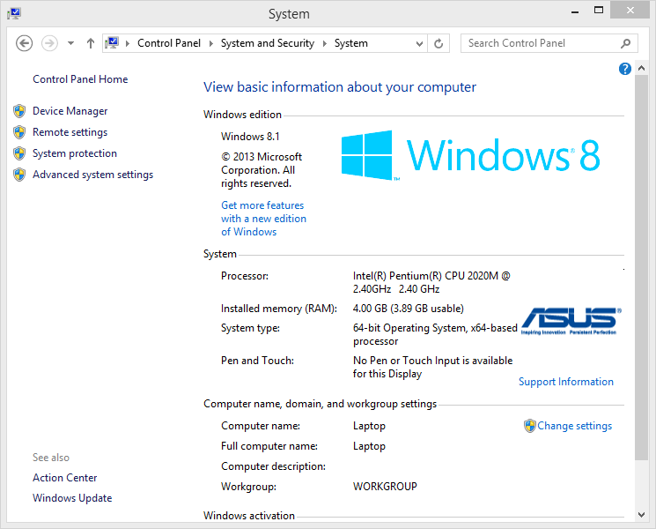Go up one level with the up arrow

point(91,43)
